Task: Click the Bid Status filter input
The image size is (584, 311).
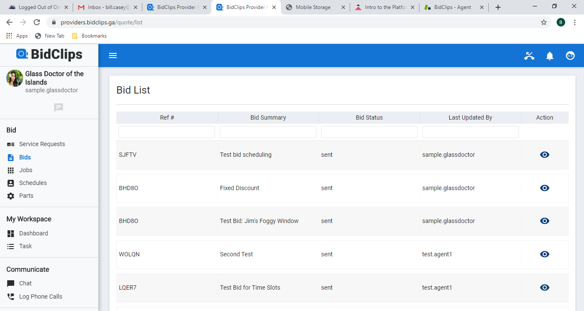Action: point(369,132)
